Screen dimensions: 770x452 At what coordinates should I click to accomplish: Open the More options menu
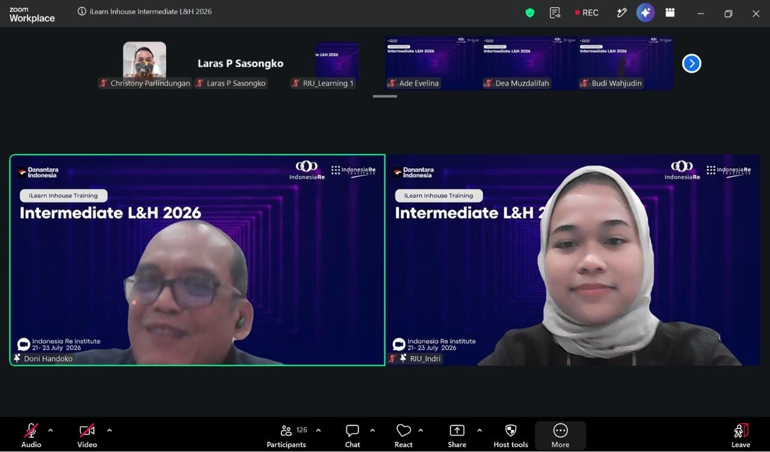pyautogui.click(x=560, y=435)
